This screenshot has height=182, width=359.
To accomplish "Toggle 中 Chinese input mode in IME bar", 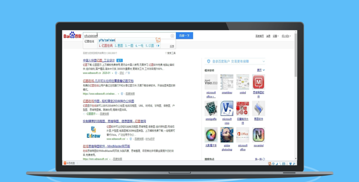I will tap(273, 164).
